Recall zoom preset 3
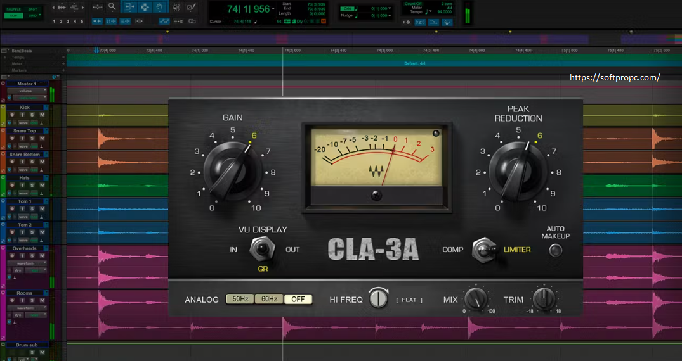682x361 pixels. (69, 22)
